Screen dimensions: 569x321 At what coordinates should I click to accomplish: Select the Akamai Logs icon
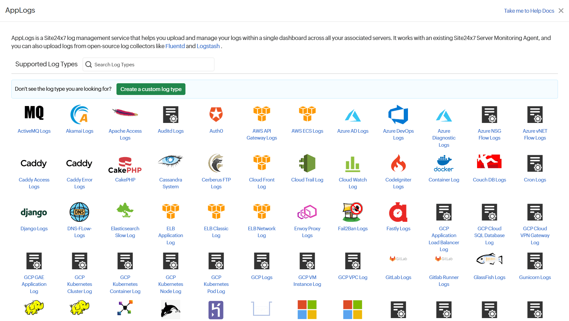(x=80, y=114)
